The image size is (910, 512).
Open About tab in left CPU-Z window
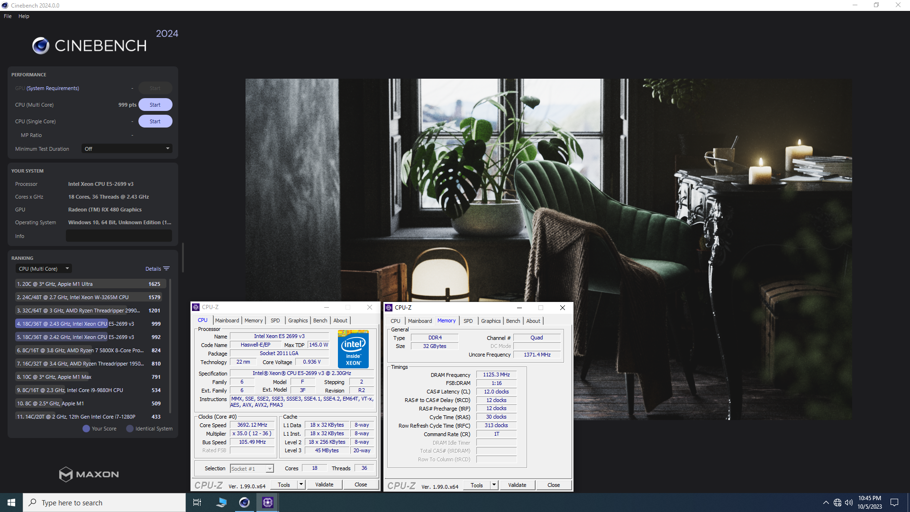coord(340,320)
